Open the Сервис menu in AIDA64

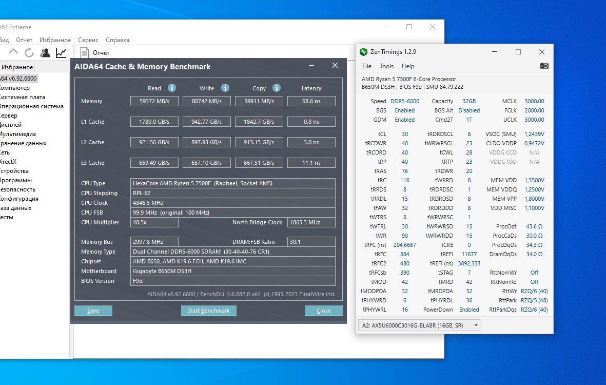click(88, 40)
